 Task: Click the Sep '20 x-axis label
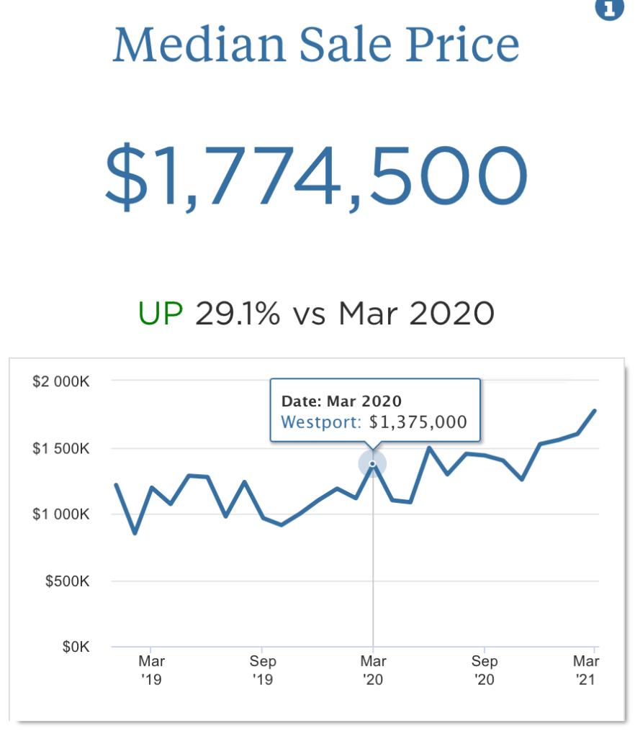pos(485,670)
